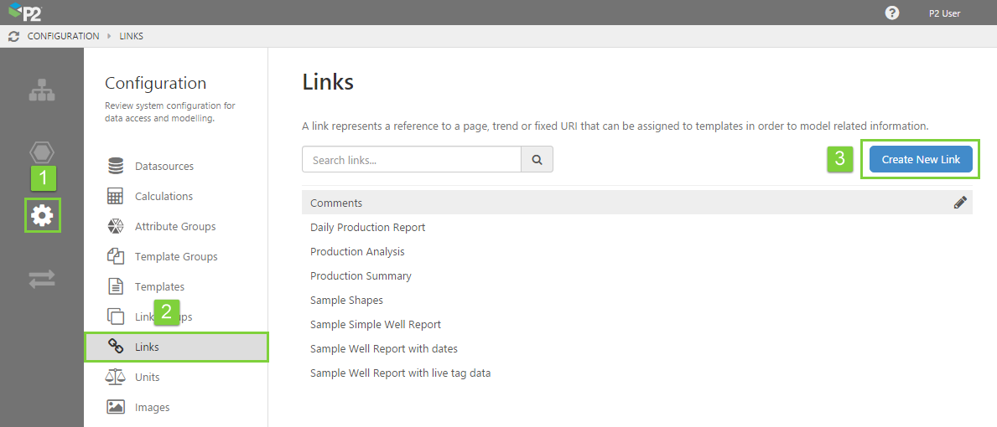Select Template Groups in the sidebar
Screen dimensions: 997x427
coord(175,257)
